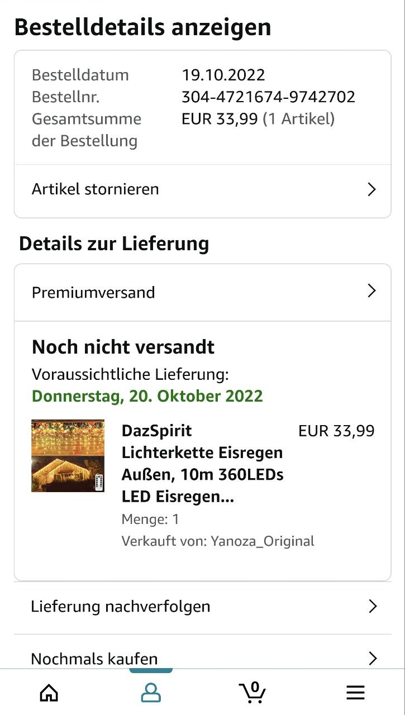Viewport: 405px width, 715px height.
Task: Open the shopping cart icon
Action: tap(252, 692)
